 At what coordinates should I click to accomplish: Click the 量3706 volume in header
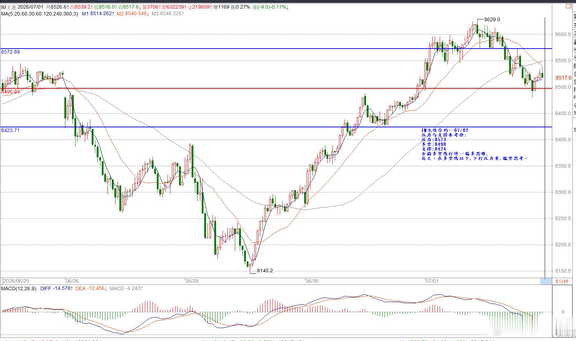click(x=151, y=7)
